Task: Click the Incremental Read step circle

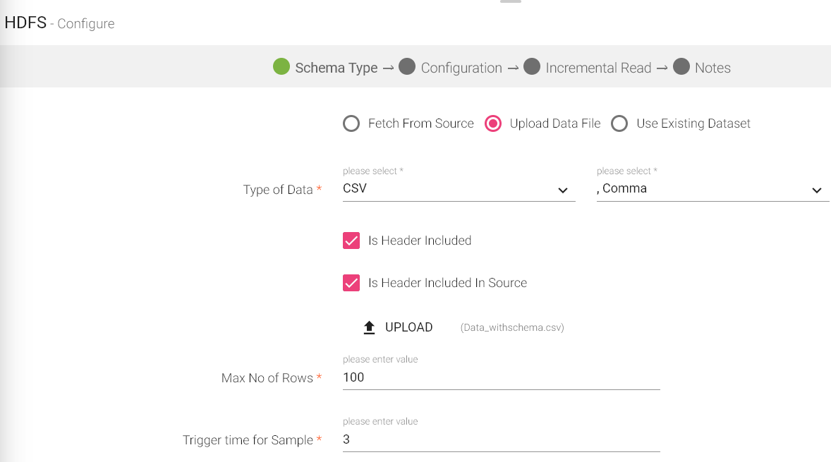Action: pyautogui.click(x=532, y=67)
